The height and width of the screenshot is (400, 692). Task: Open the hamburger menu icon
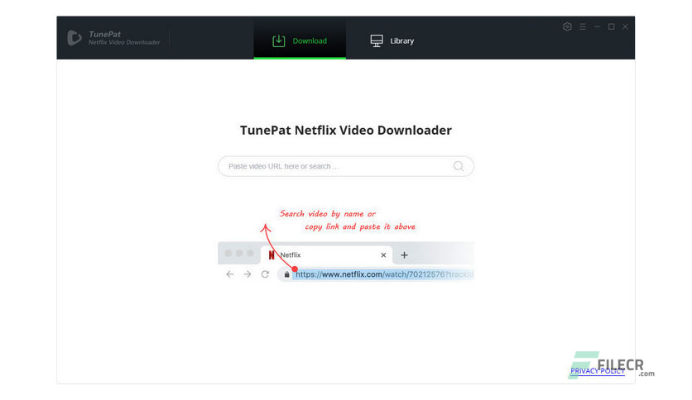point(583,27)
